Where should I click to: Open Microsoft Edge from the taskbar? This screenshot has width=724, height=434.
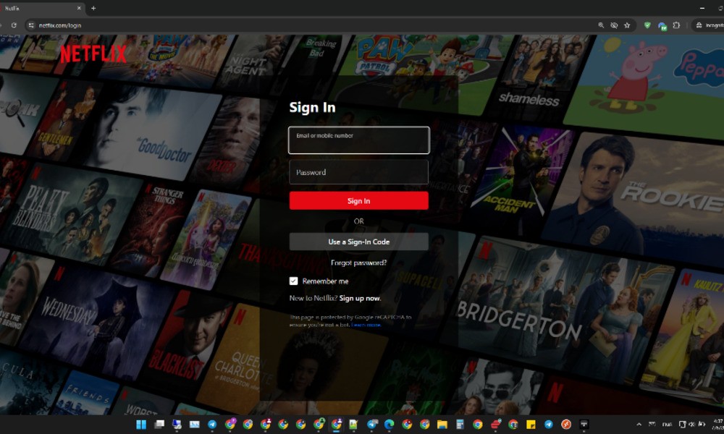pyautogui.click(x=390, y=425)
